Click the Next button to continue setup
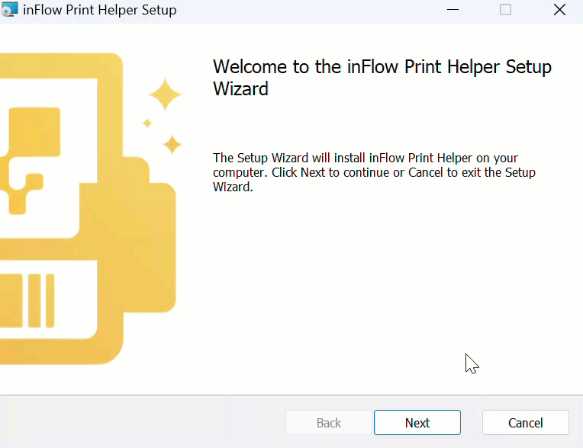Image resolution: width=583 pixels, height=448 pixels. coord(417,422)
